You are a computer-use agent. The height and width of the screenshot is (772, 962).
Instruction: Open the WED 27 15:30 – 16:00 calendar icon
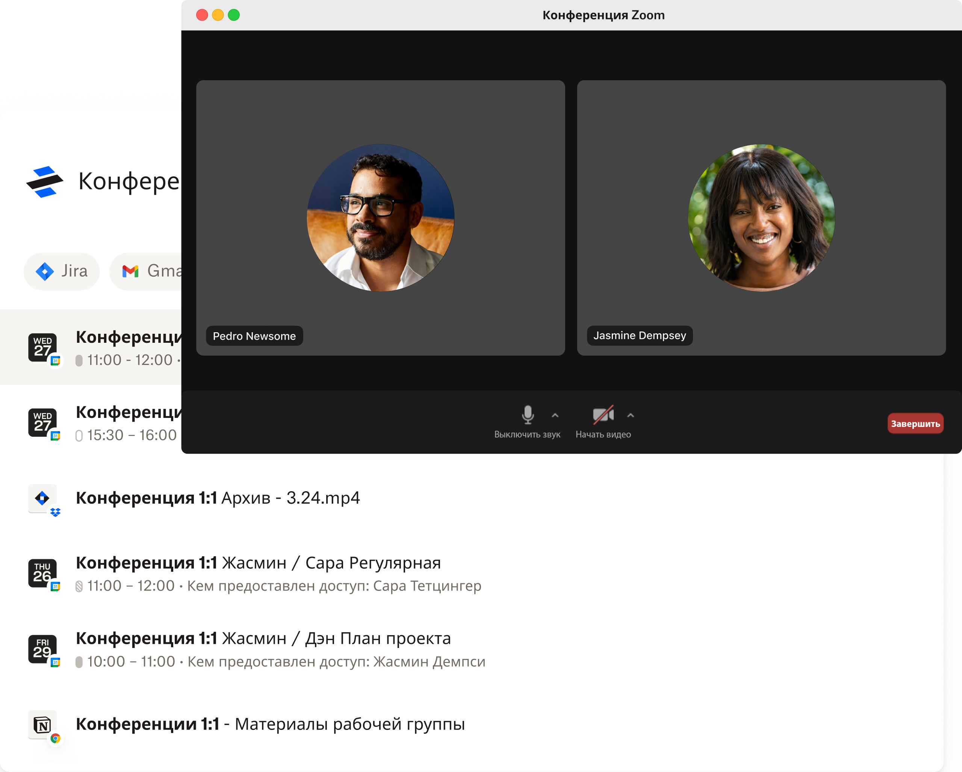(x=43, y=422)
